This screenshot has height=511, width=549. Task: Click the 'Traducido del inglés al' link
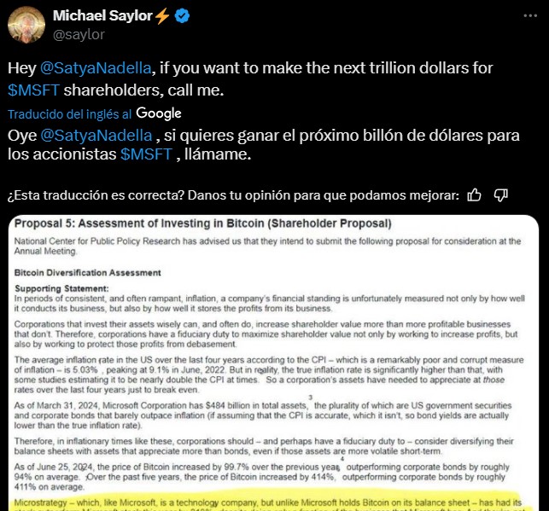pyautogui.click(x=70, y=114)
